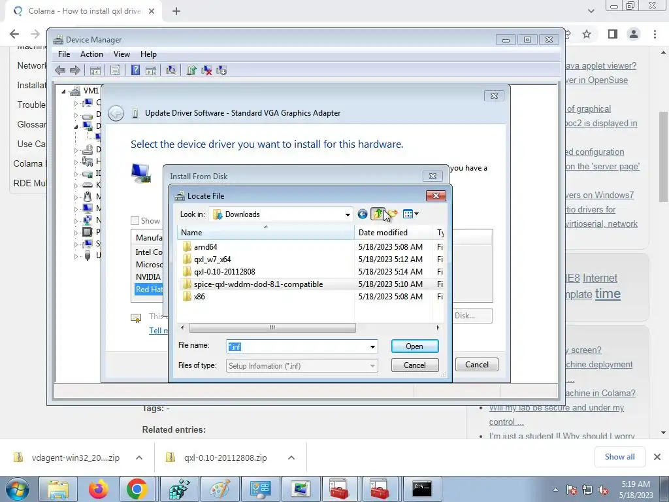Screen dimensions: 669x502
Task: Click the File name input field
Action: [x=297, y=346]
